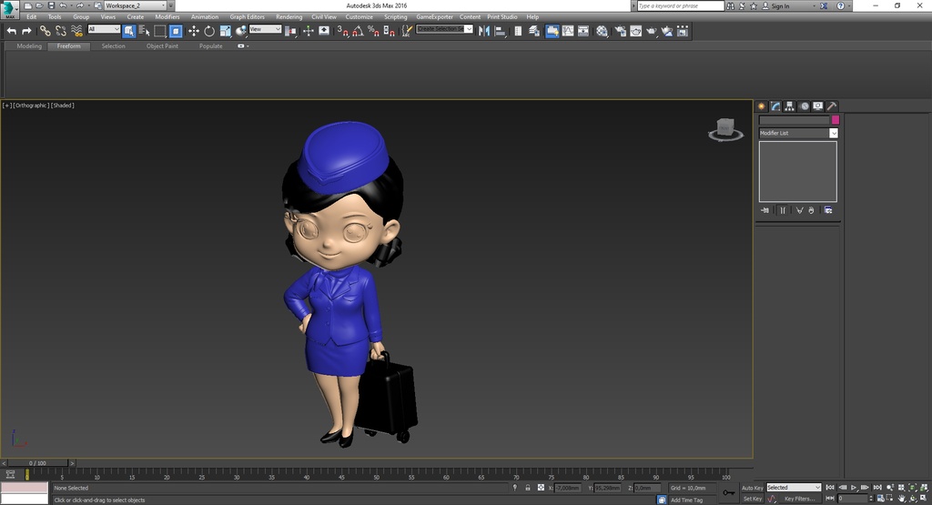Viewport: 932px width, 505px height.
Task: Activate Select and Rotate tool
Action: tap(209, 31)
